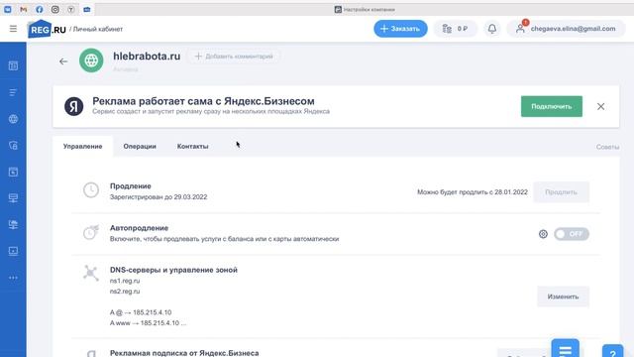Open the sidebar box with star icon

pyautogui.click(x=13, y=172)
